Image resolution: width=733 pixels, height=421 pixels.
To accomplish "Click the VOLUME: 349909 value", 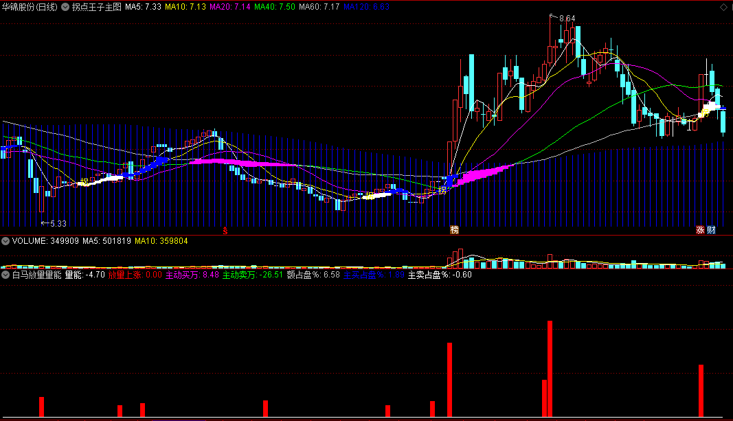I will 45,241.
